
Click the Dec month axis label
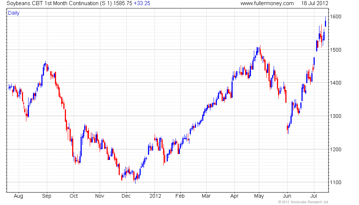tap(126, 196)
